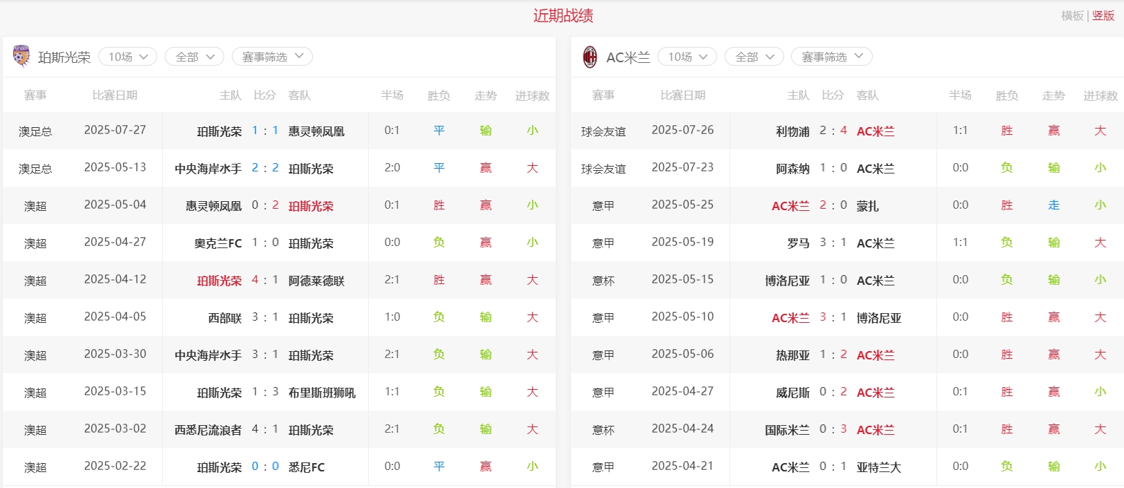Open Perth Glory's 赛事筛选 dropdown
The width and height of the screenshot is (1124, 488).
[x=272, y=57]
